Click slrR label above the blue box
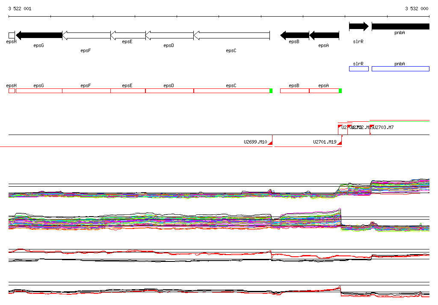The height and width of the screenshot is (305, 438). 358,64
